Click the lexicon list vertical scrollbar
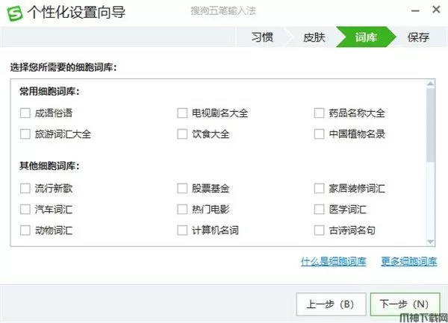This screenshot has height=323, width=448. (431, 128)
